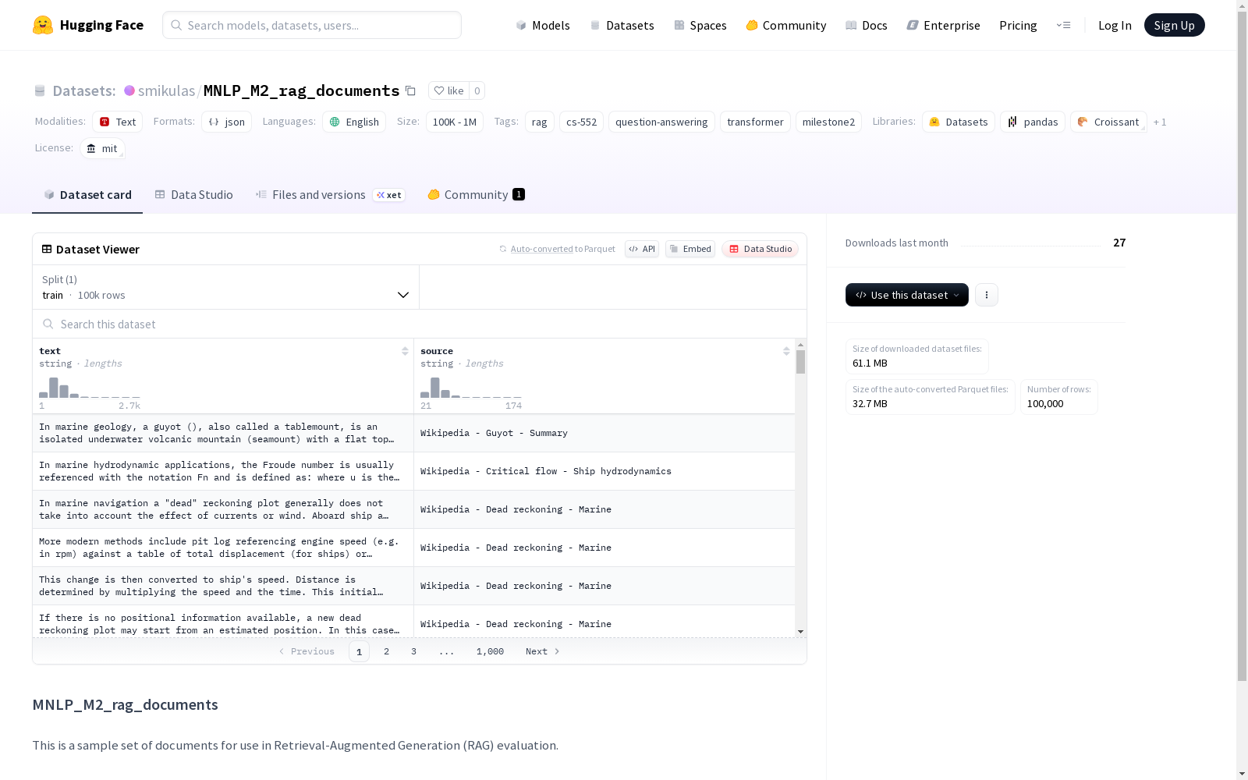This screenshot has height=780, width=1248.
Task: Click Previous page in pagination
Action: coord(307,651)
